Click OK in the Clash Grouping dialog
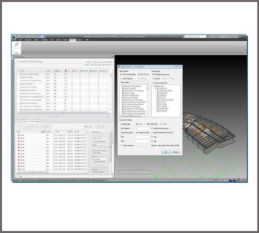 [166, 152]
